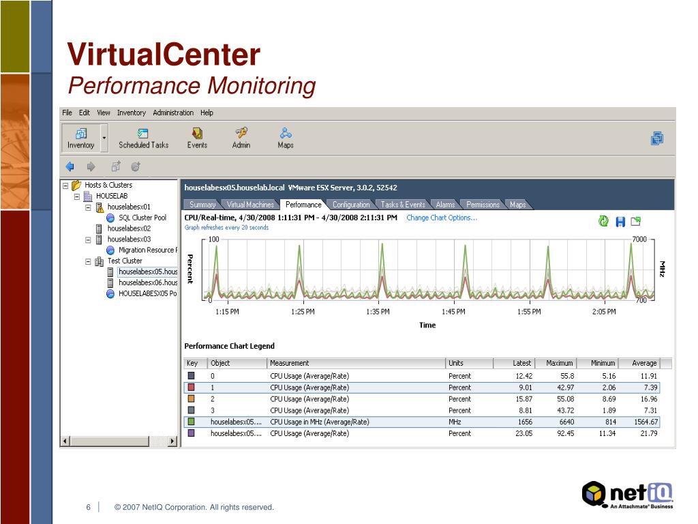Select houselabesx05.hous tree item text

click(x=148, y=272)
